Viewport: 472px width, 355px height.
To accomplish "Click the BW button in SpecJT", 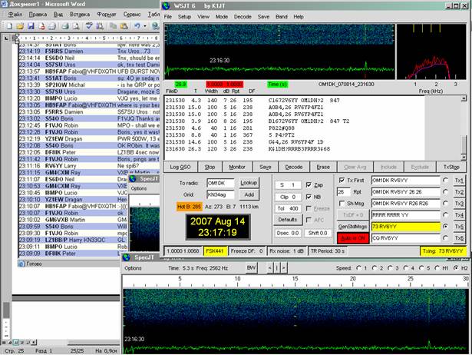I will (x=251, y=267).
